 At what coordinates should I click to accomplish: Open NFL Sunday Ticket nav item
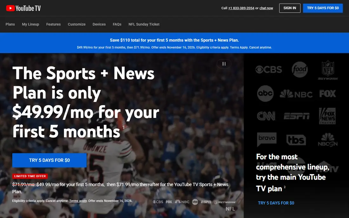pos(144,24)
